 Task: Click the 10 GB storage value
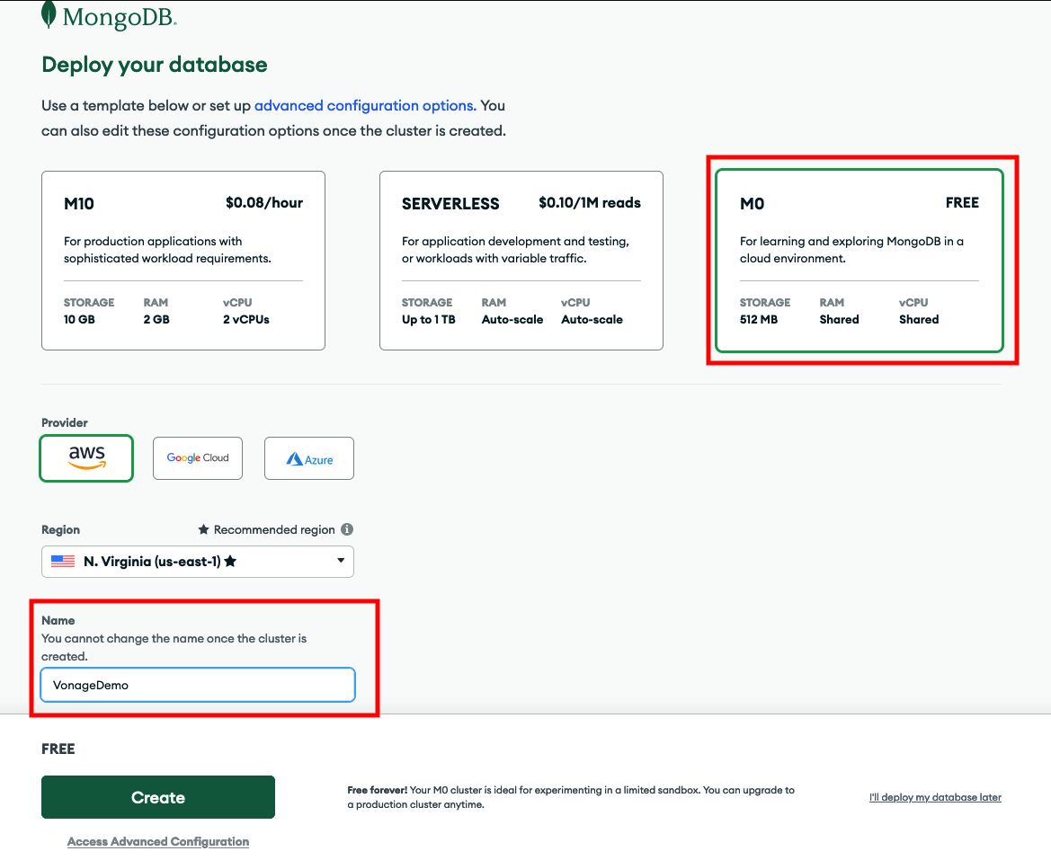click(79, 320)
